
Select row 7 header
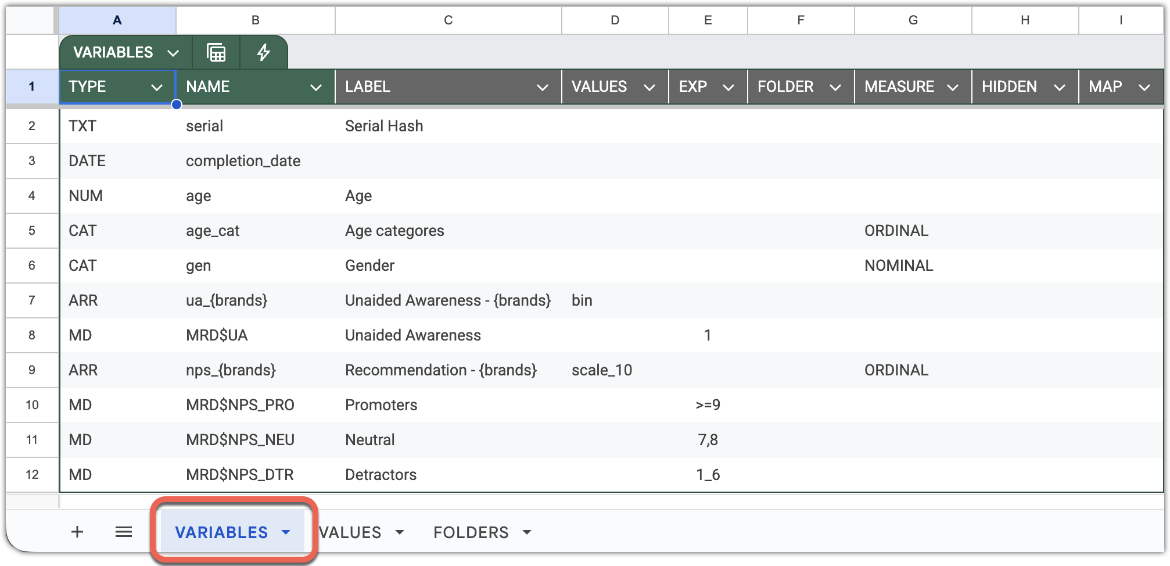pyautogui.click(x=32, y=300)
